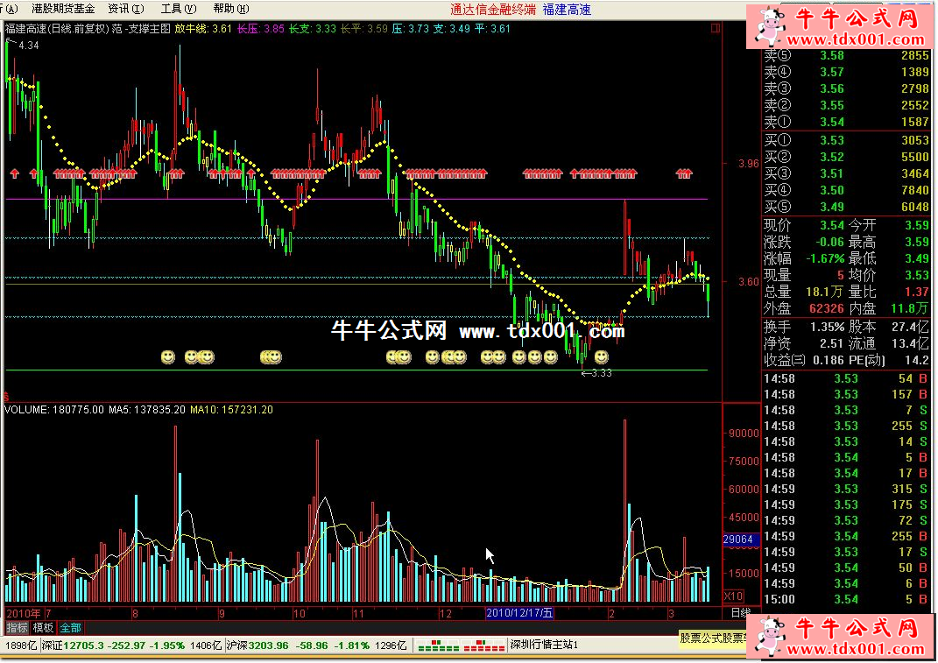The image size is (938, 663).
Task: Select the 卖⑤ 3.58 ask row
Action: pyautogui.click(x=846, y=56)
